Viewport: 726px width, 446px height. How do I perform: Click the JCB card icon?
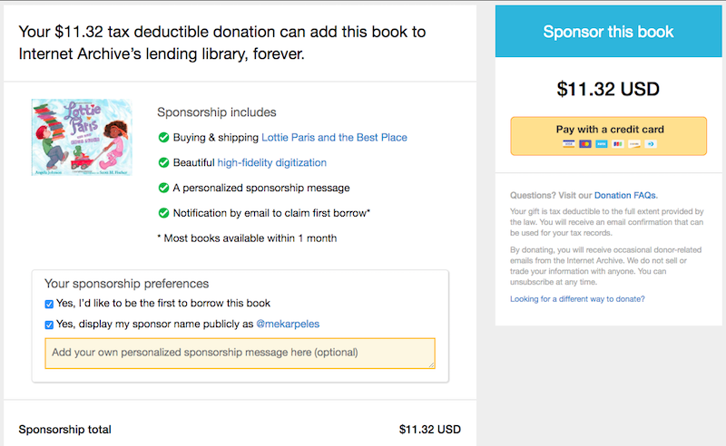click(618, 144)
